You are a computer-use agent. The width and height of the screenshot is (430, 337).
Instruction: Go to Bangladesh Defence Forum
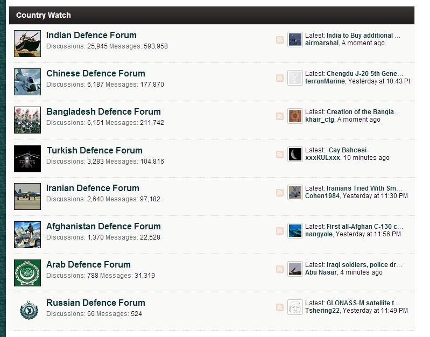pos(103,111)
